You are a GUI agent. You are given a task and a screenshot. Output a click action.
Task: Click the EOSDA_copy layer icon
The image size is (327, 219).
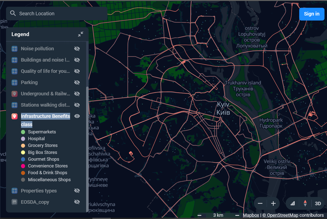pyautogui.click(x=14, y=202)
